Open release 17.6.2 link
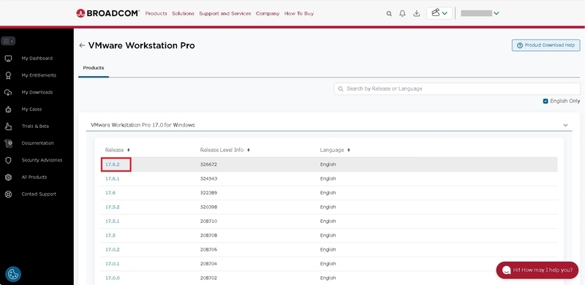The image size is (585, 285). (x=113, y=164)
